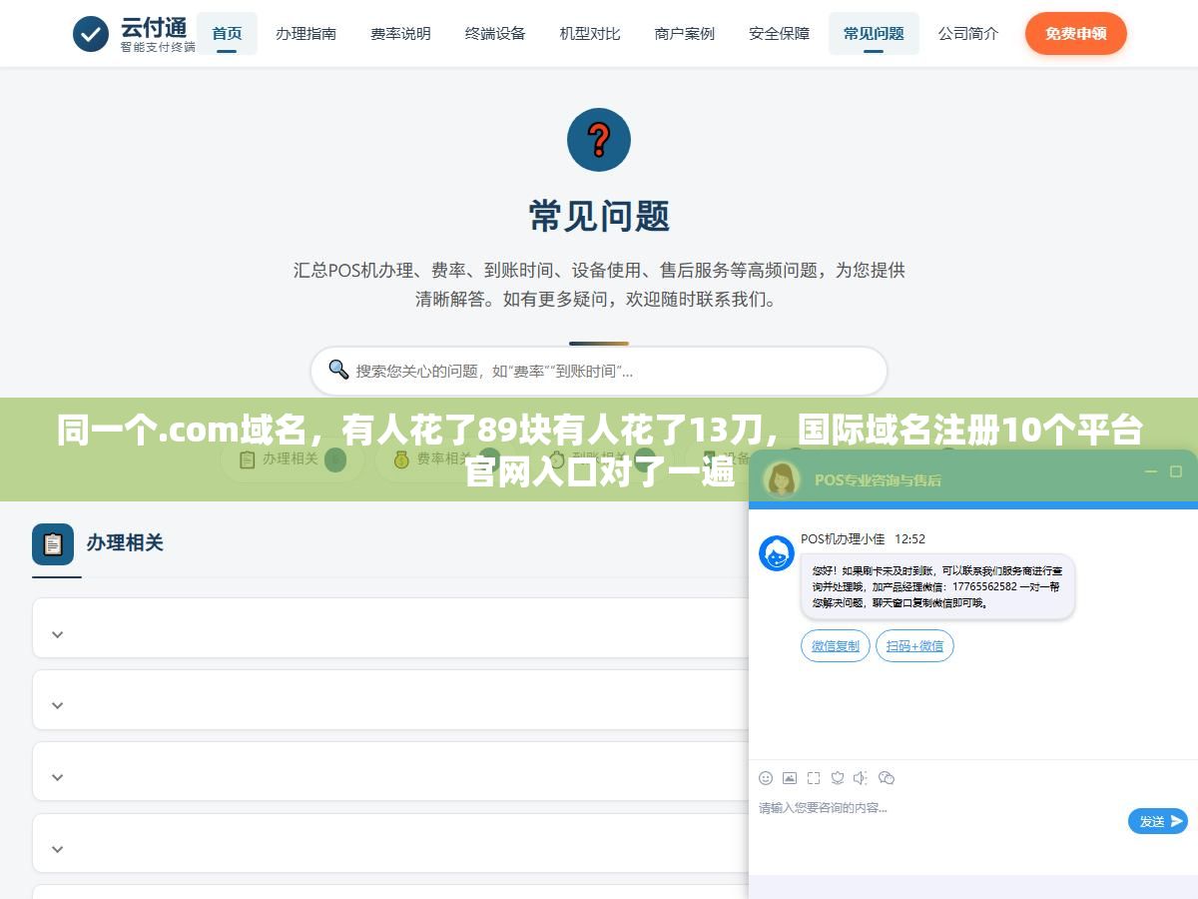
Task: Click the chat message bubble from 小佳
Action: click(937, 587)
